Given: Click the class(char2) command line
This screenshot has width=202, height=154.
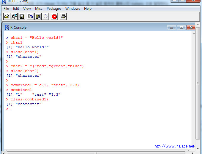Looking at the screenshot, I should [22, 71].
